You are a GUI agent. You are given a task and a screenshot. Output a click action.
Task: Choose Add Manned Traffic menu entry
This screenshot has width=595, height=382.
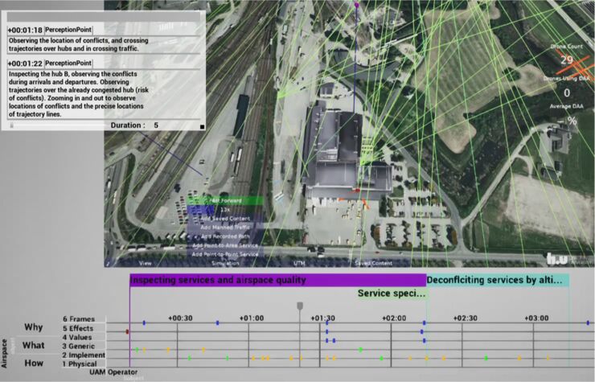[225, 228]
